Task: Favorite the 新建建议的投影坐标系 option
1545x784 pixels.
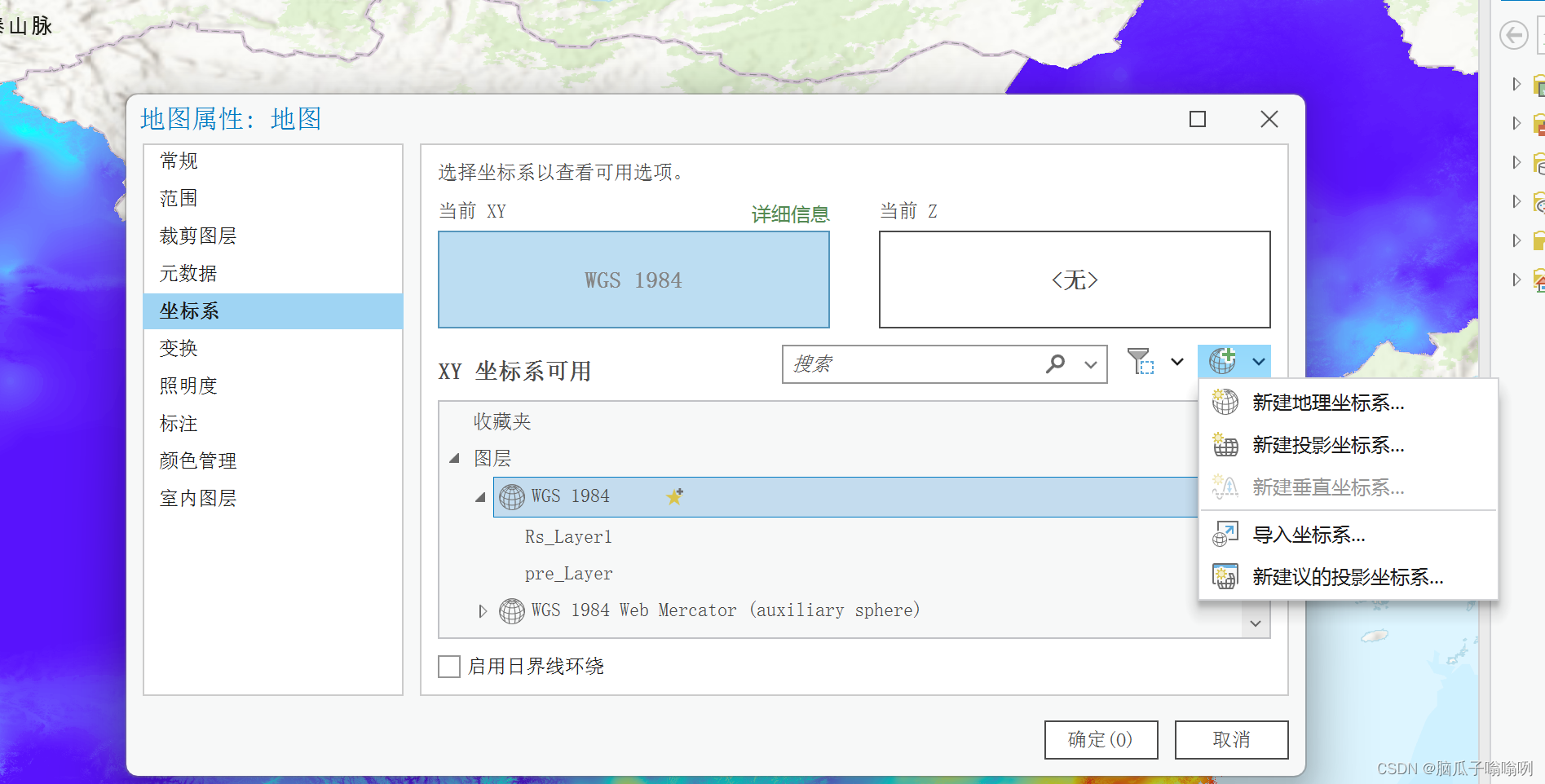Action: [1224, 577]
